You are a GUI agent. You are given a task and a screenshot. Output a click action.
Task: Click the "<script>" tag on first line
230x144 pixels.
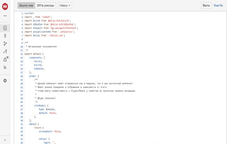pos(29,13)
